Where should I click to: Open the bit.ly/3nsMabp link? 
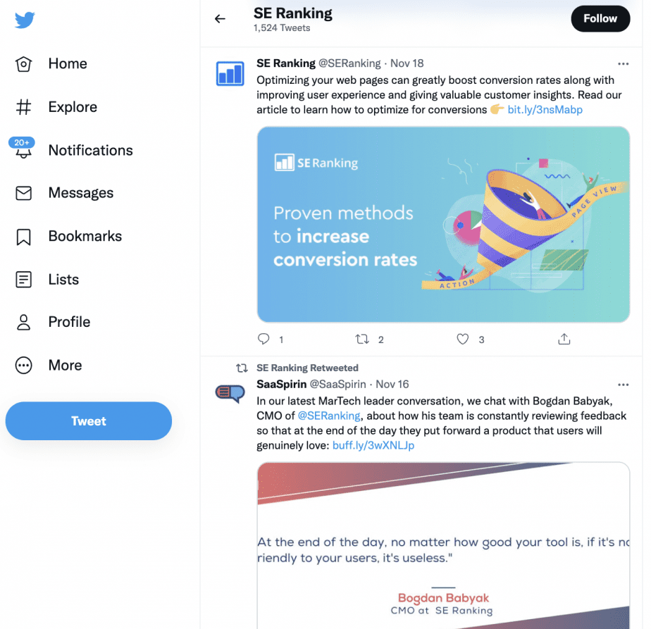[545, 110]
